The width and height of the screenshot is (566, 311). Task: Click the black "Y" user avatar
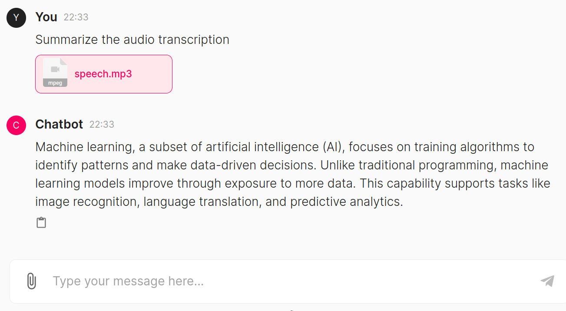click(17, 17)
